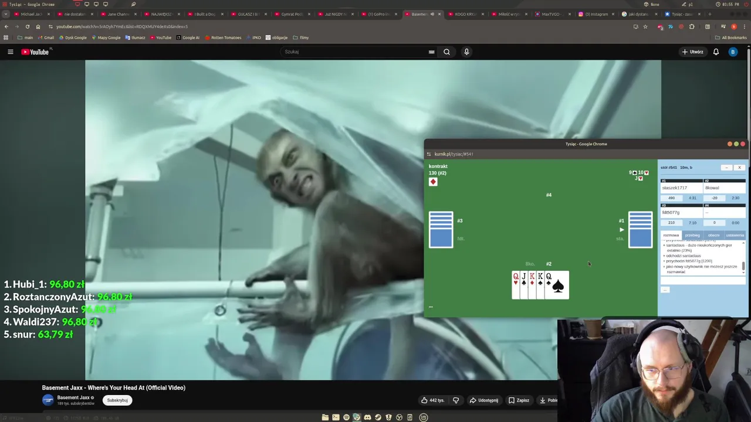The width and height of the screenshot is (751, 422).
Task: Expand the filmy bookmarks folder
Action: (301, 38)
